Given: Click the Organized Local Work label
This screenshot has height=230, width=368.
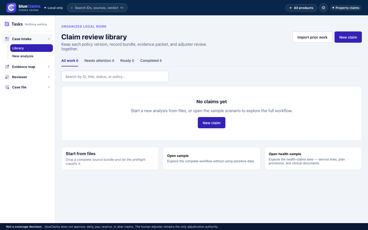Looking at the screenshot, I should (84, 27).
